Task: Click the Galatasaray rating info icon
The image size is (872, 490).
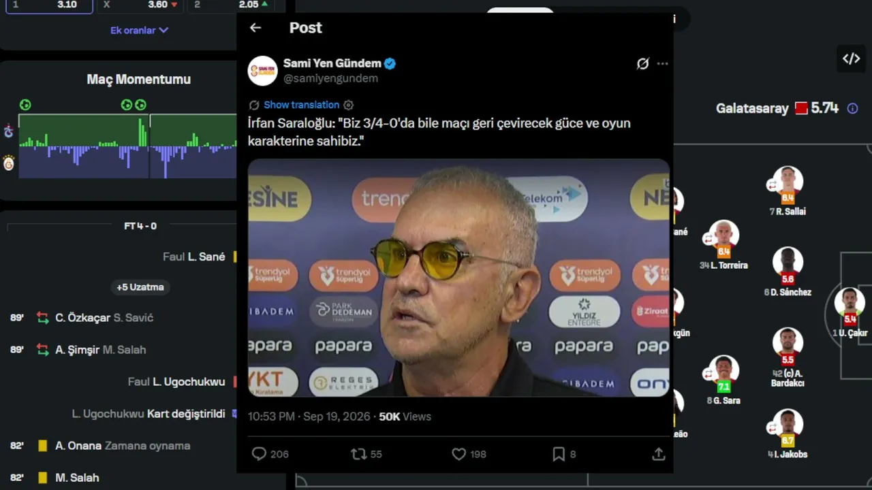Action: [852, 108]
